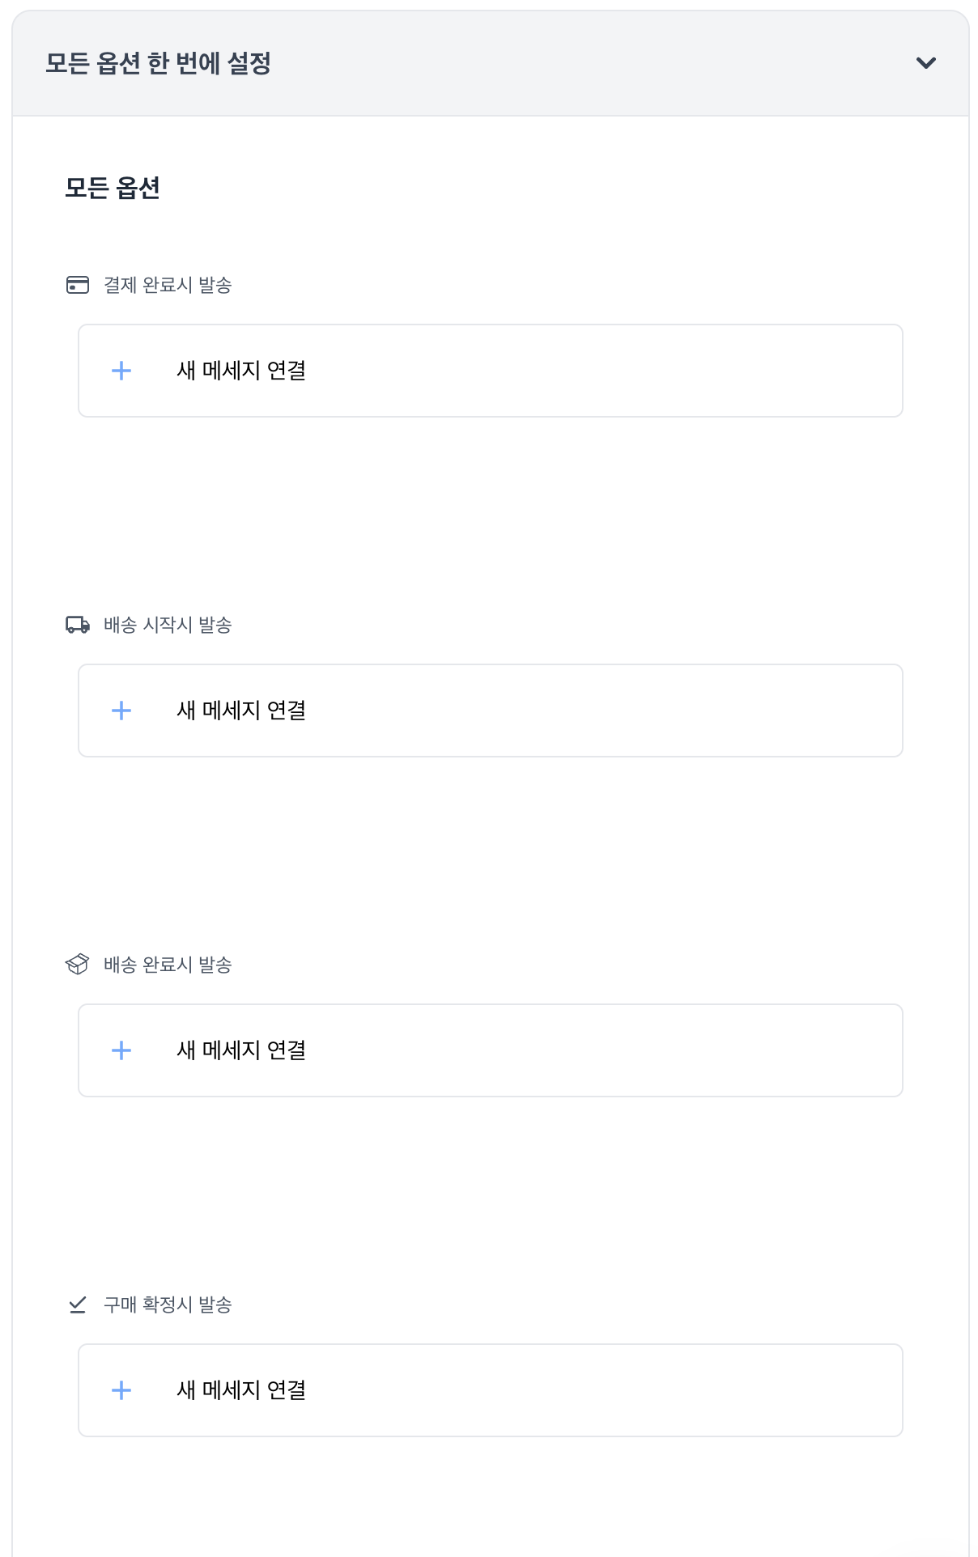Screen dimensions: 978x1557
Task: Collapse the 모든 옵션 한 번에 설정 chevron
Action: 925,63
